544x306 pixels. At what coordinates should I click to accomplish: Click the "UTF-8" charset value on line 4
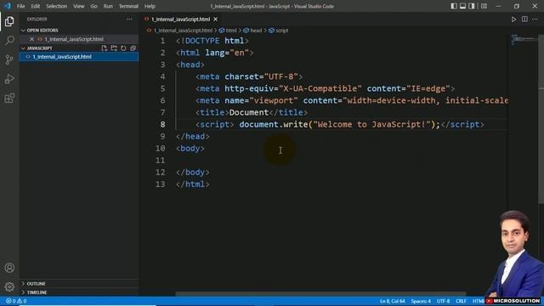coord(281,76)
